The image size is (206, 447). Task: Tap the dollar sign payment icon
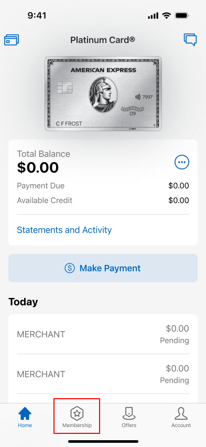[70, 268]
